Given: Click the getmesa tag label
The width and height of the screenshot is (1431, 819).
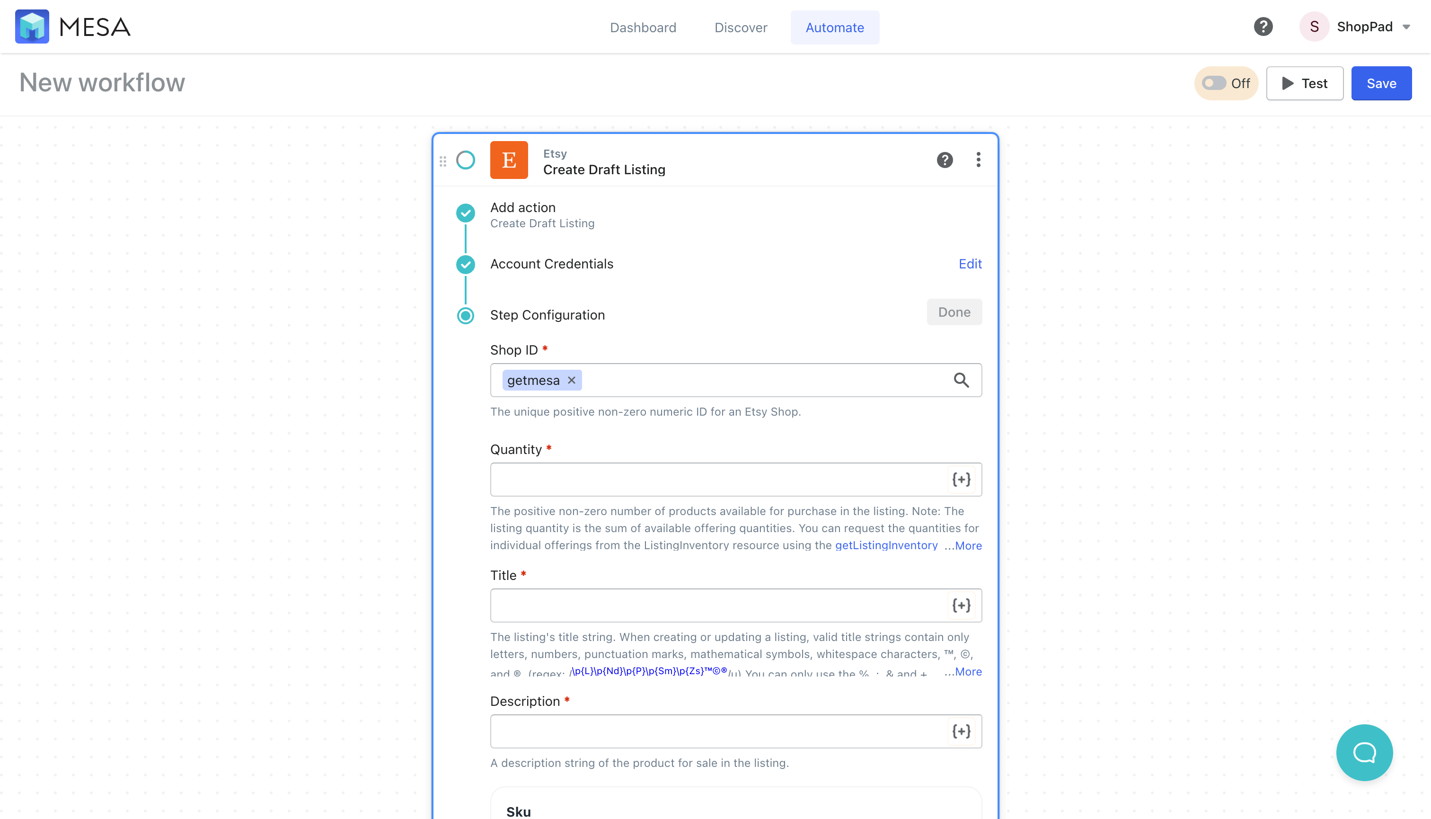Looking at the screenshot, I should pyautogui.click(x=533, y=380).
